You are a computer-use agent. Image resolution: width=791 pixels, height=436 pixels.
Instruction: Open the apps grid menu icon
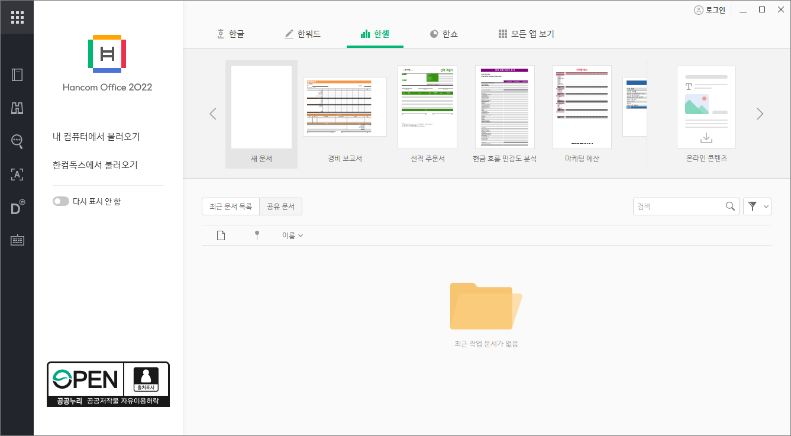[x=17, y=17]
